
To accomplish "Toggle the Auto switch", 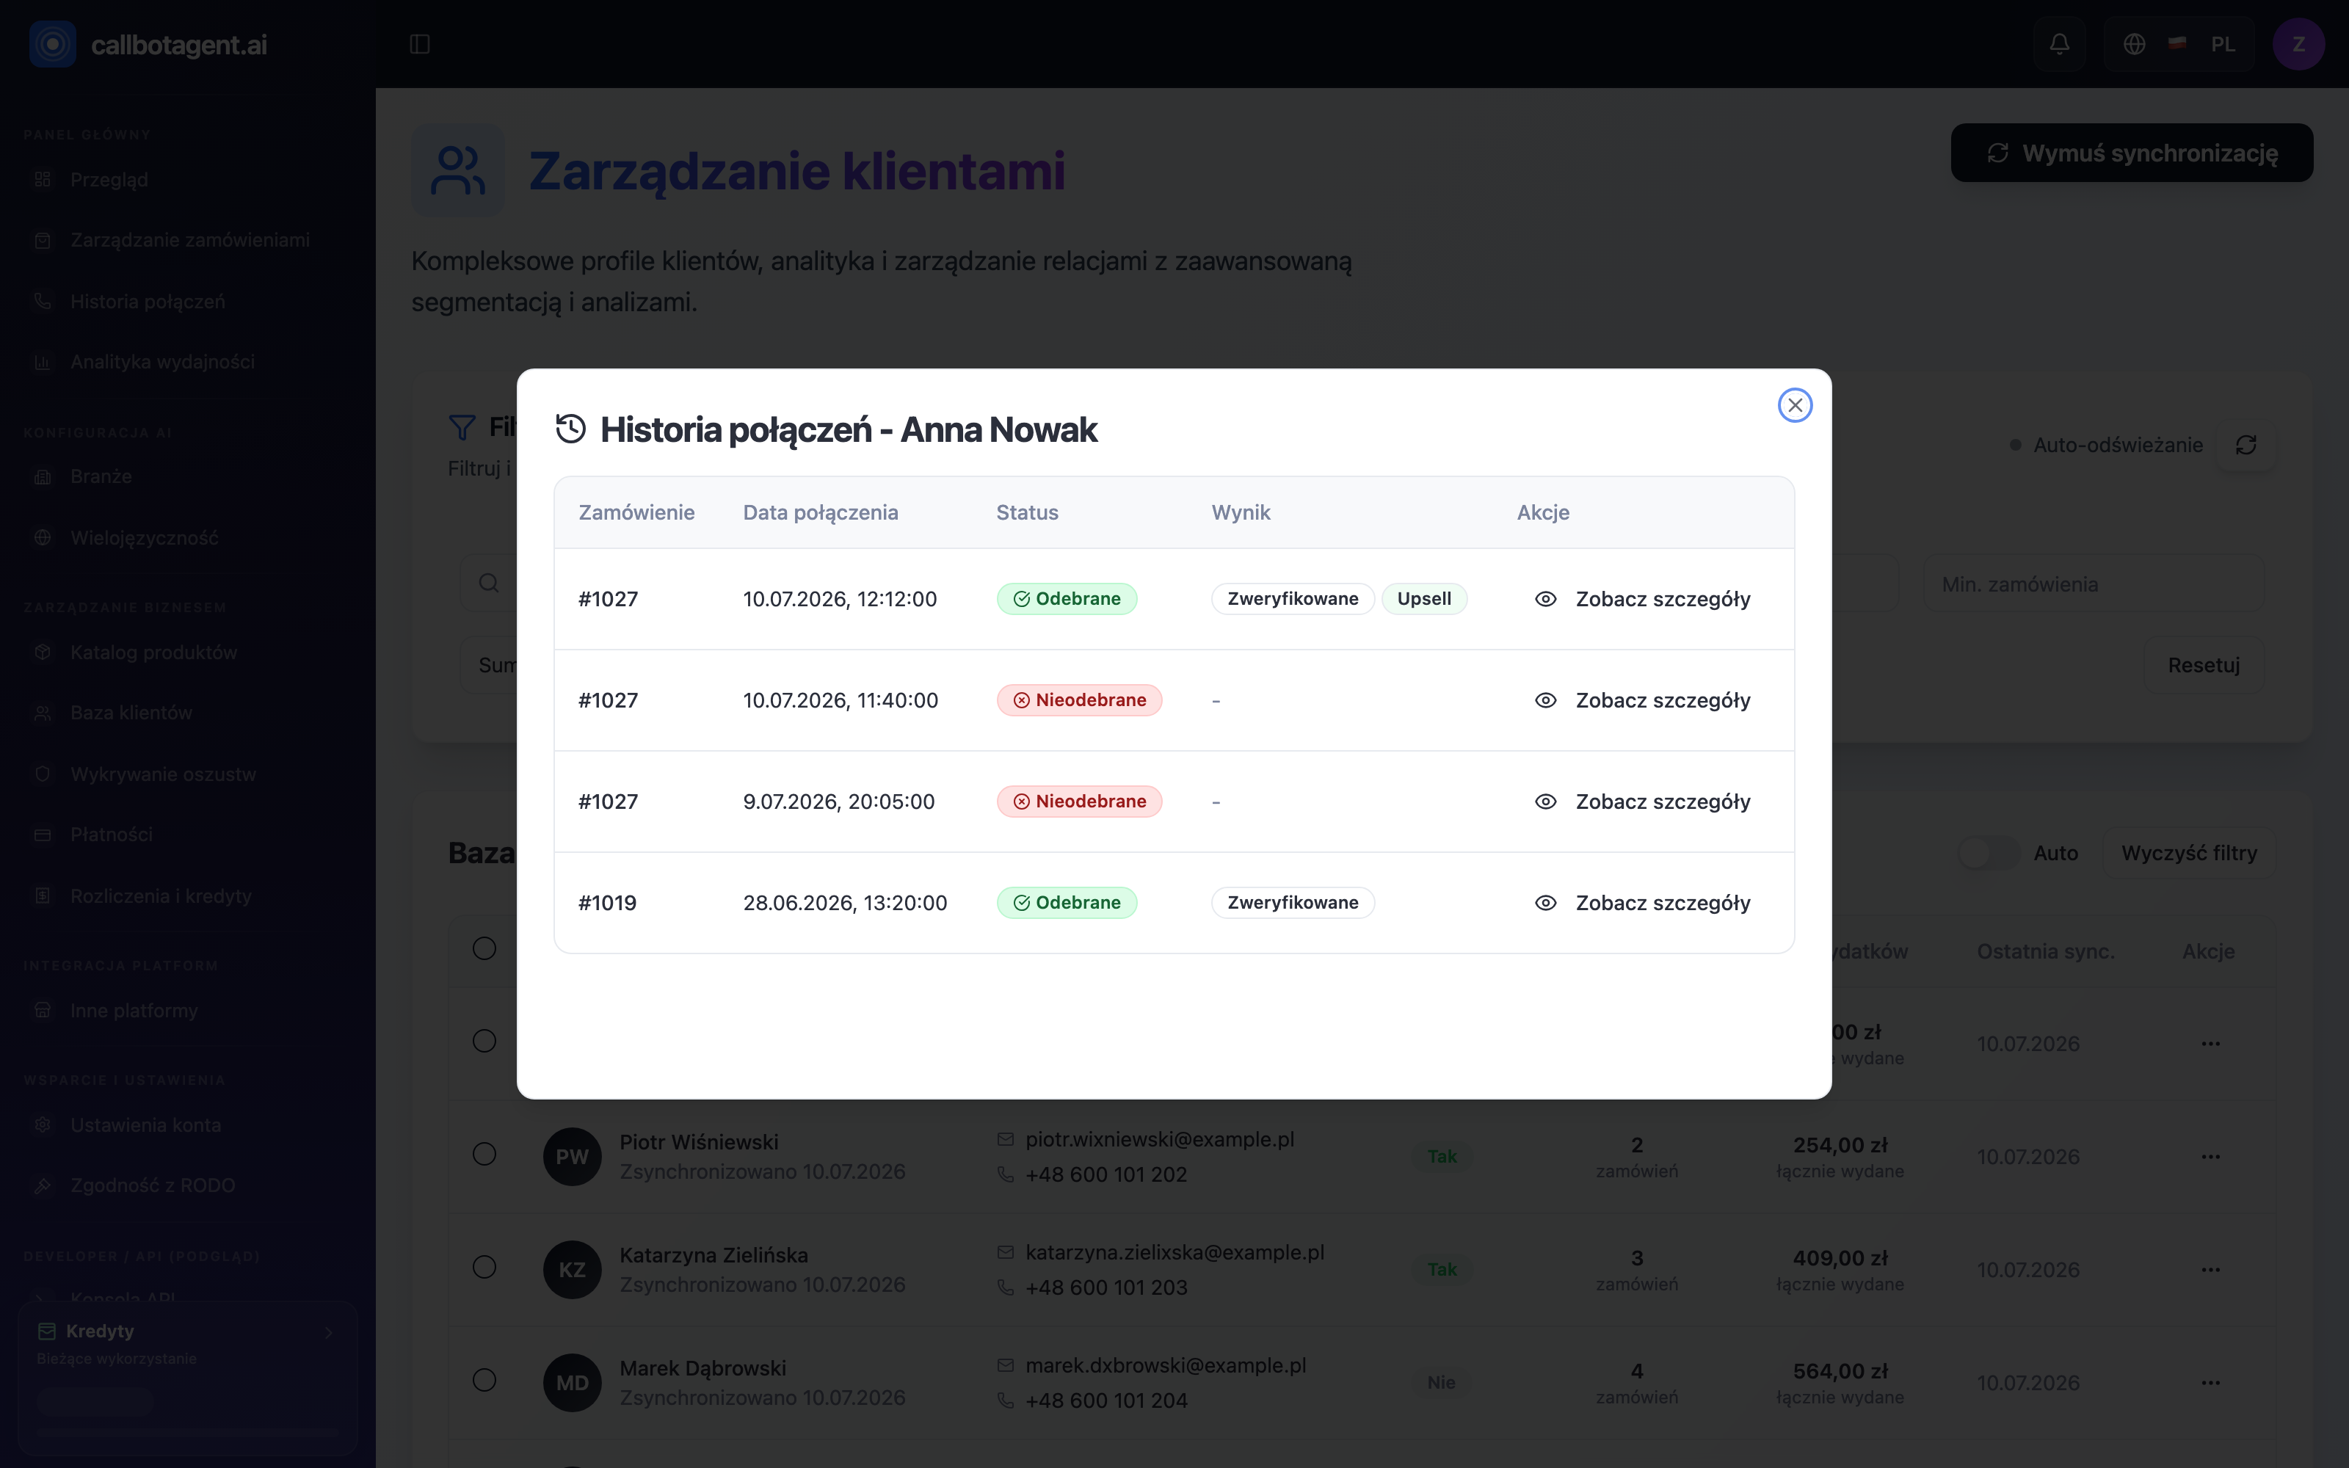I will [x=1987, y=852].
